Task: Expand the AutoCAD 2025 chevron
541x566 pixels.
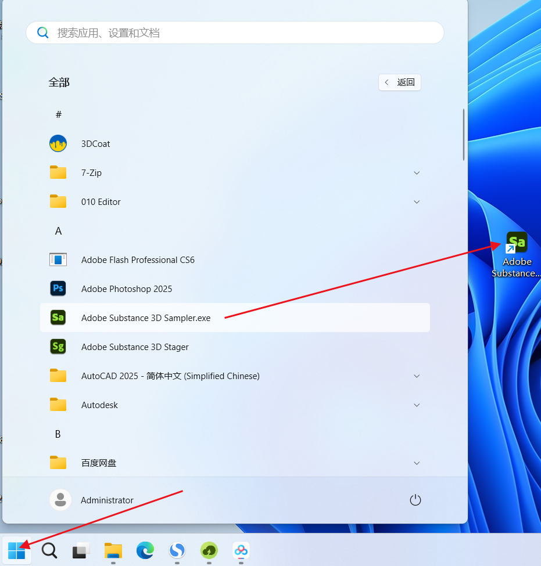Action: pos(417,376)
